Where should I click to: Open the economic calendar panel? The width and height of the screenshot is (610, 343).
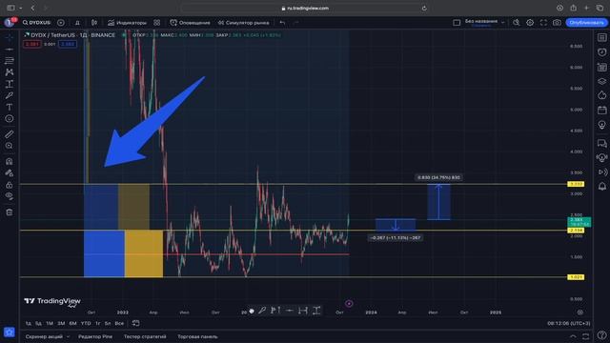tap(601, 111)
